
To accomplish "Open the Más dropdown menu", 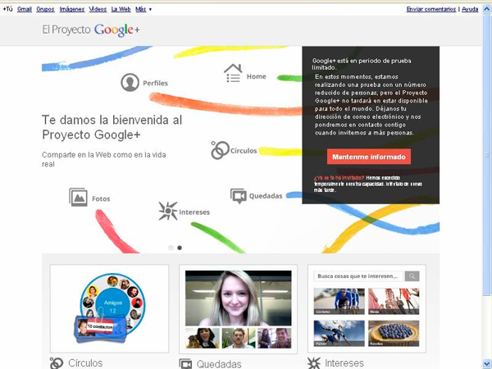I will pyautogui.click(x=143, y=9).
